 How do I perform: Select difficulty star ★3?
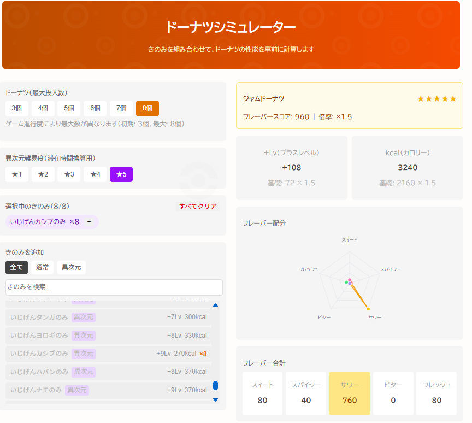(x=69, y=173)
